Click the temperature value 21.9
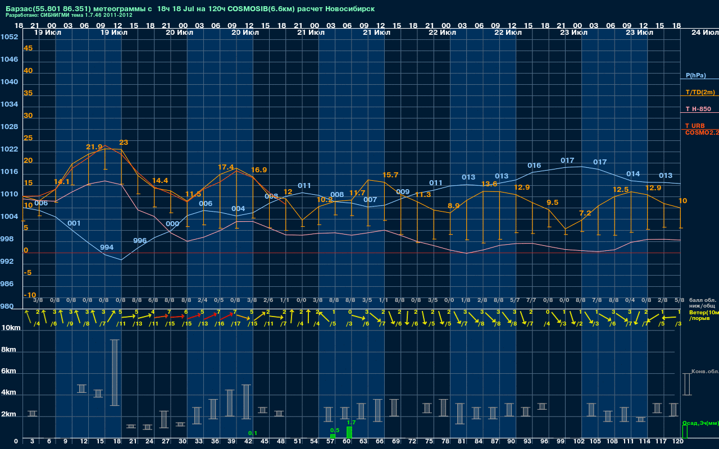 [x=94, y=147]
